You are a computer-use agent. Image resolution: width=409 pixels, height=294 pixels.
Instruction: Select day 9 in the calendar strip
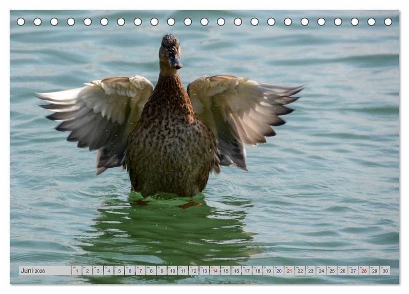(162, 270)
